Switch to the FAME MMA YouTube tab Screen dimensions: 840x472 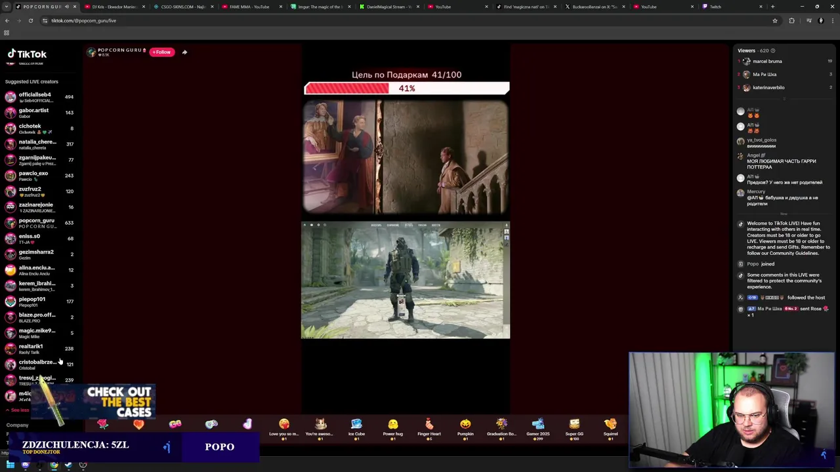251,7
